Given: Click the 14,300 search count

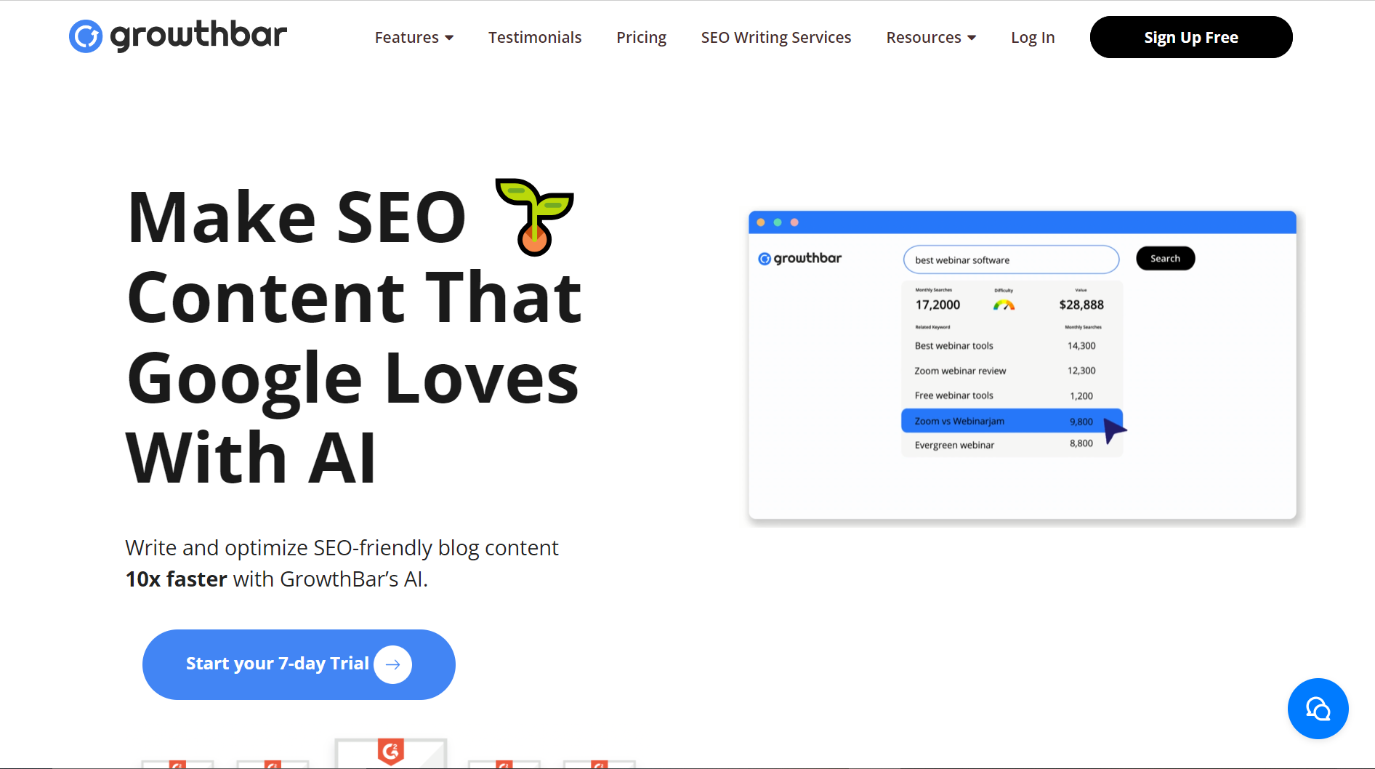Looking at the screenshot, I should [x=1081, y=346].
